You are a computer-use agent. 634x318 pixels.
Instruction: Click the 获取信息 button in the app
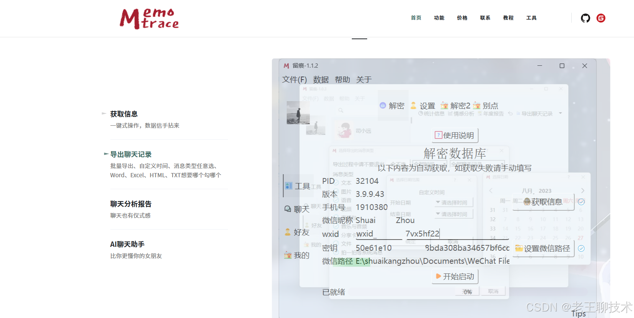(543, 202)
